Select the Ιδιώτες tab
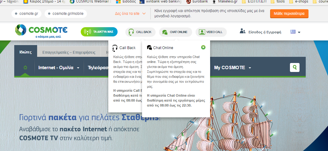328x151 pixels. click(25, 52)
